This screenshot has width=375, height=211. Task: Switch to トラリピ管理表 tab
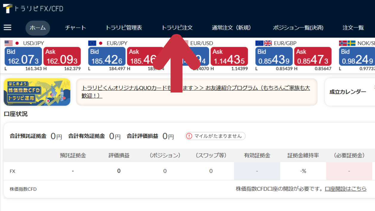click(x=124, y=28)
